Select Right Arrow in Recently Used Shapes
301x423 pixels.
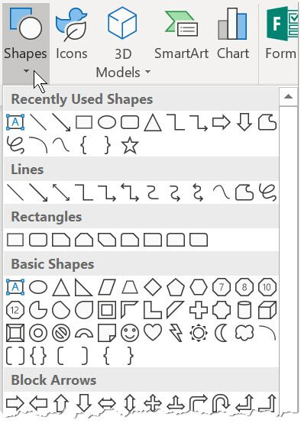pos(222,122)
